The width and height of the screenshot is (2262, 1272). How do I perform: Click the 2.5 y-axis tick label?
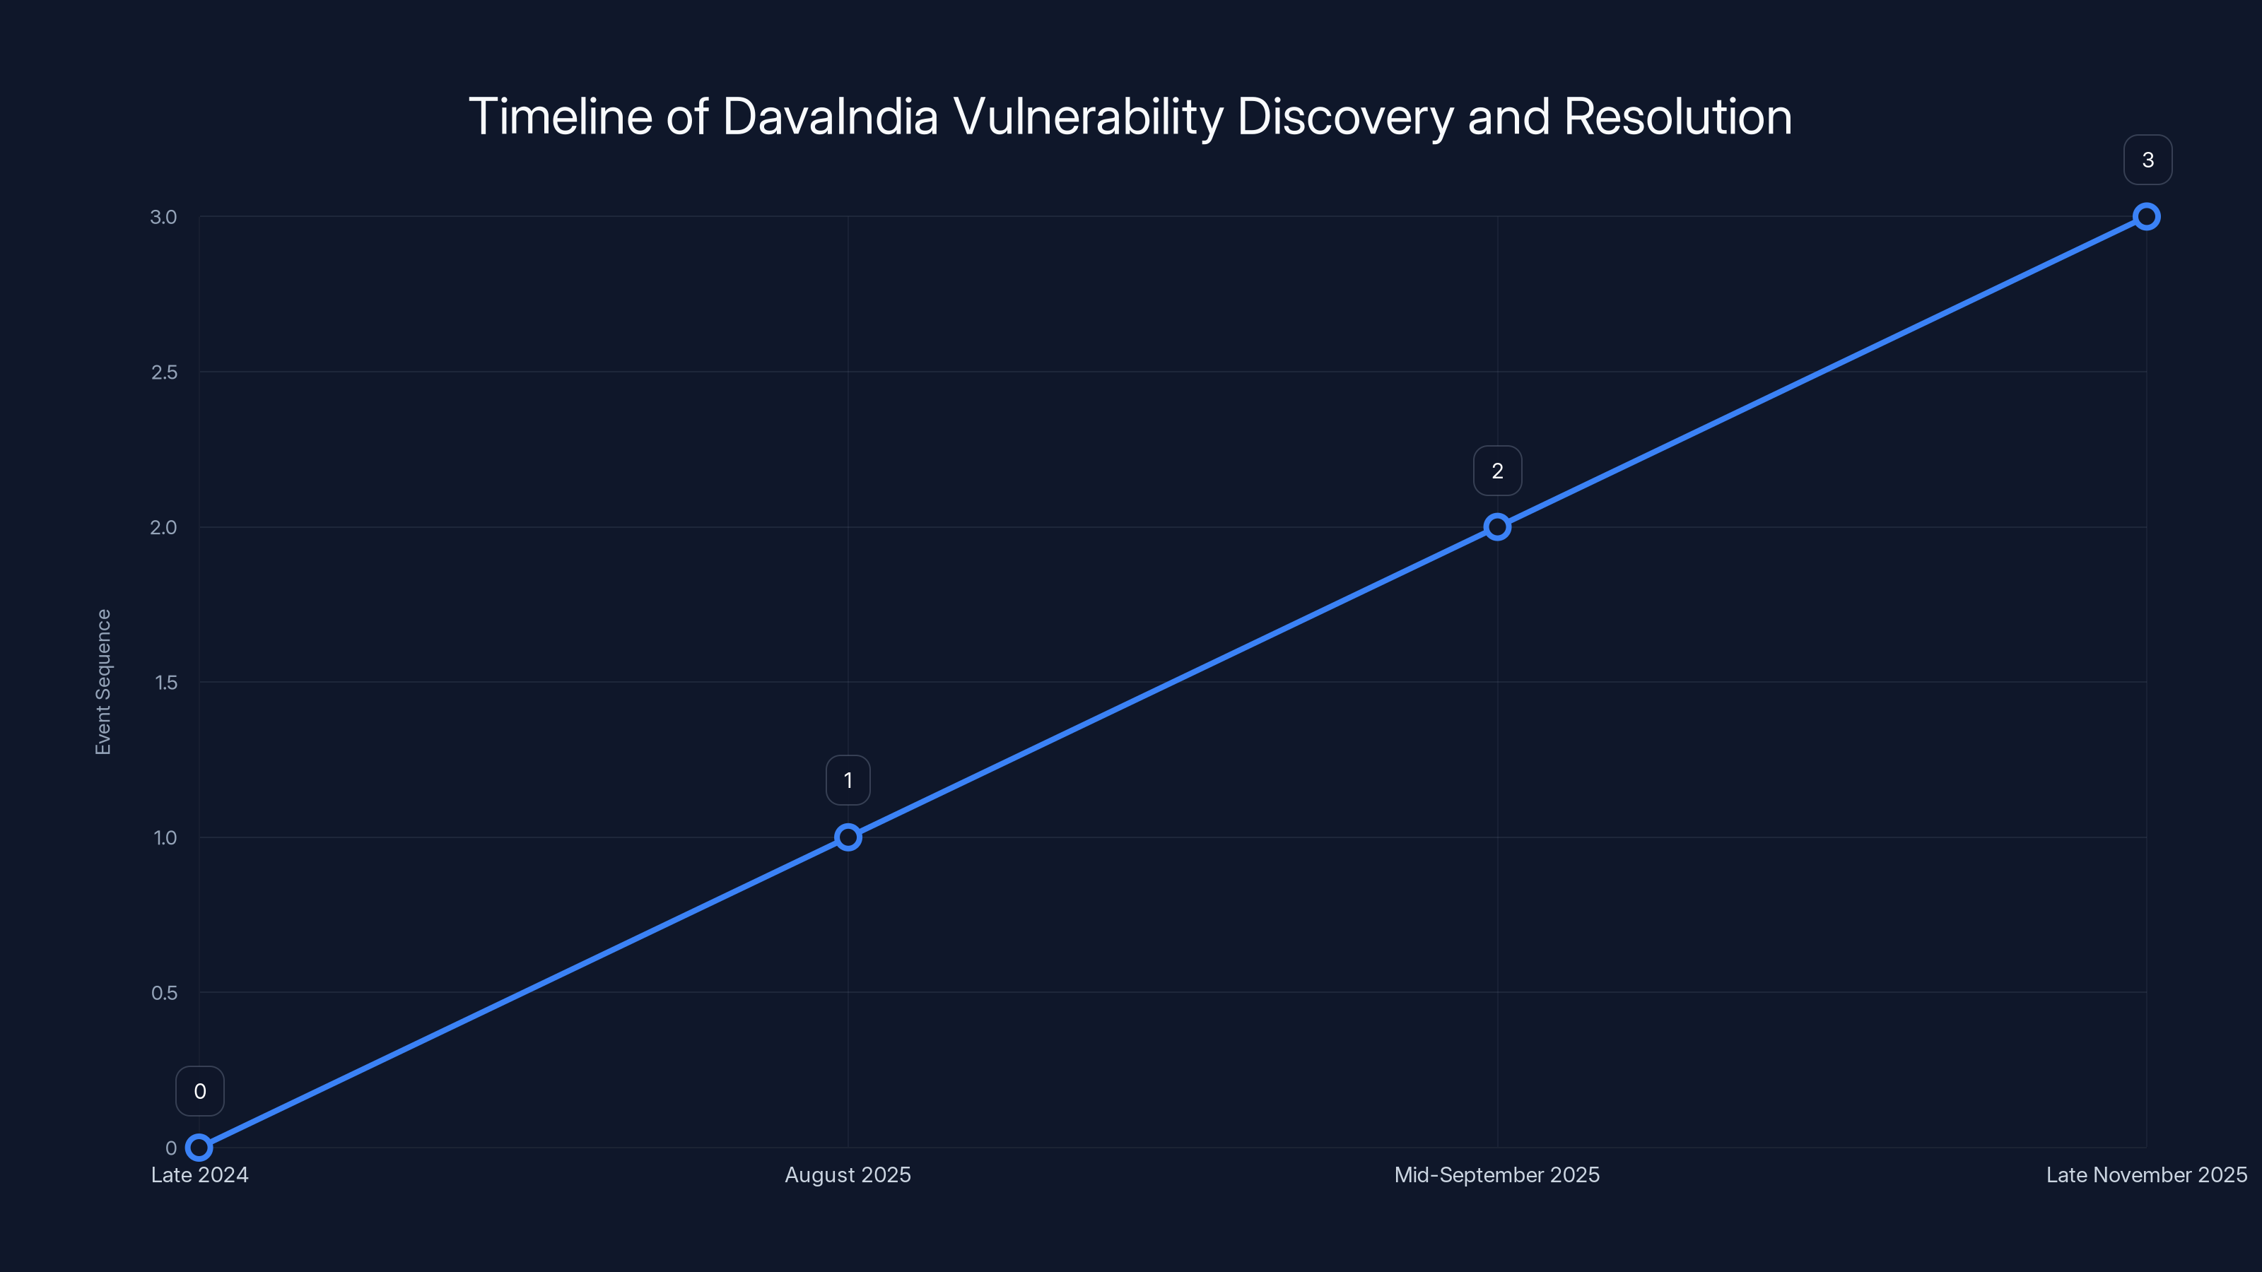[163, 371]
